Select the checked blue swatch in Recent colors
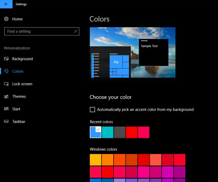 coord(96,132)
